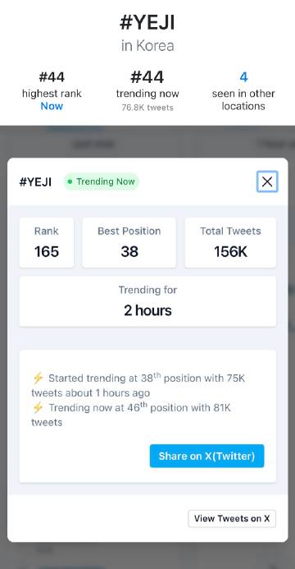Click the first lightning bolt icon

[x=38, y=379]
